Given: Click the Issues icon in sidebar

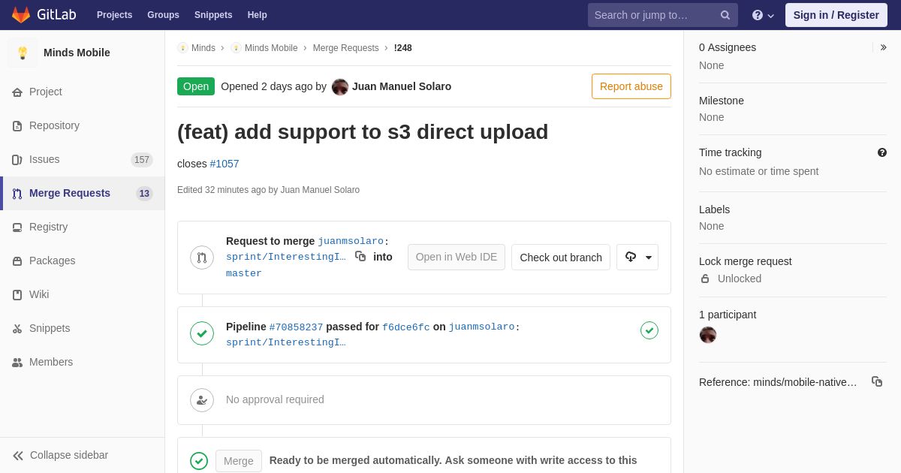Looking at the screenshot, I should [17, 160].
